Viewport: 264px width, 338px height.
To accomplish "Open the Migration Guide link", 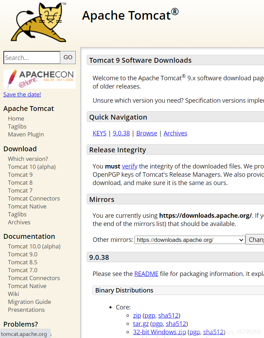I will tap(30, 302).
